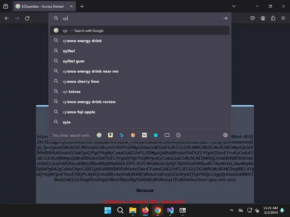
Task: Click 'This time, search with:' label
Action: click(71, 135)
